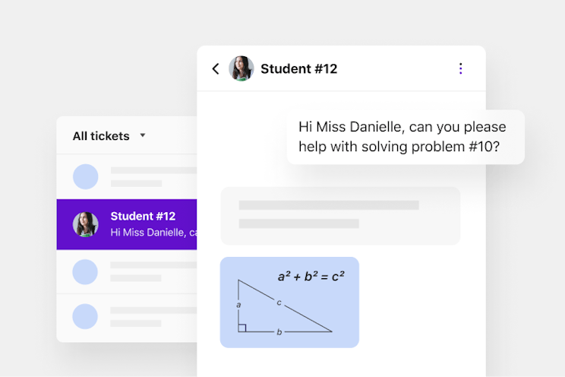Click Student #12 avatar in ticket list
The image size is (565, 377).
pyautogui.click(x=85, y=224)
